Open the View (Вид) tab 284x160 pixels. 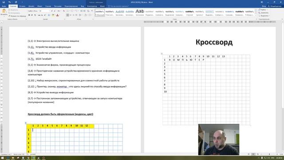[83, 6]
